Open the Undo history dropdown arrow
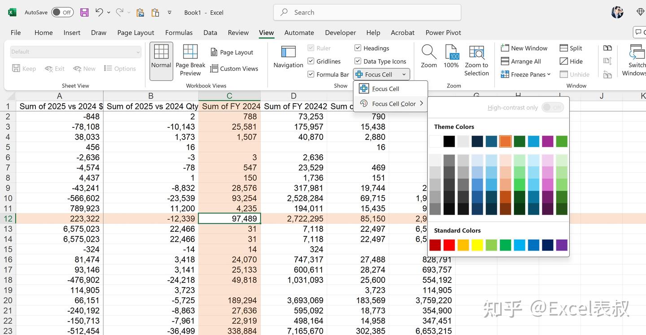The width and height of the screenshot is (646, 335). pos(108,12)
